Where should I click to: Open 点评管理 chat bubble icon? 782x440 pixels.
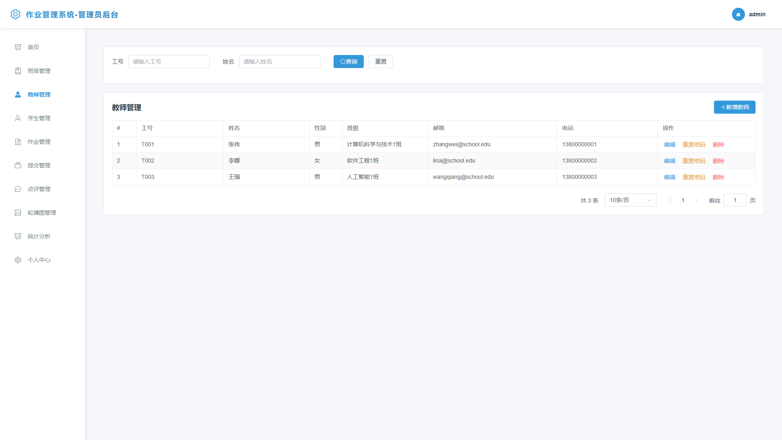coord(18,189)
